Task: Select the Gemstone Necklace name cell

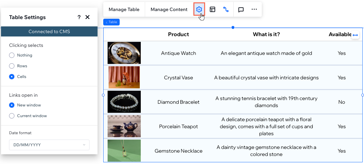Action: pyautogui.click(x=179, y=151)
